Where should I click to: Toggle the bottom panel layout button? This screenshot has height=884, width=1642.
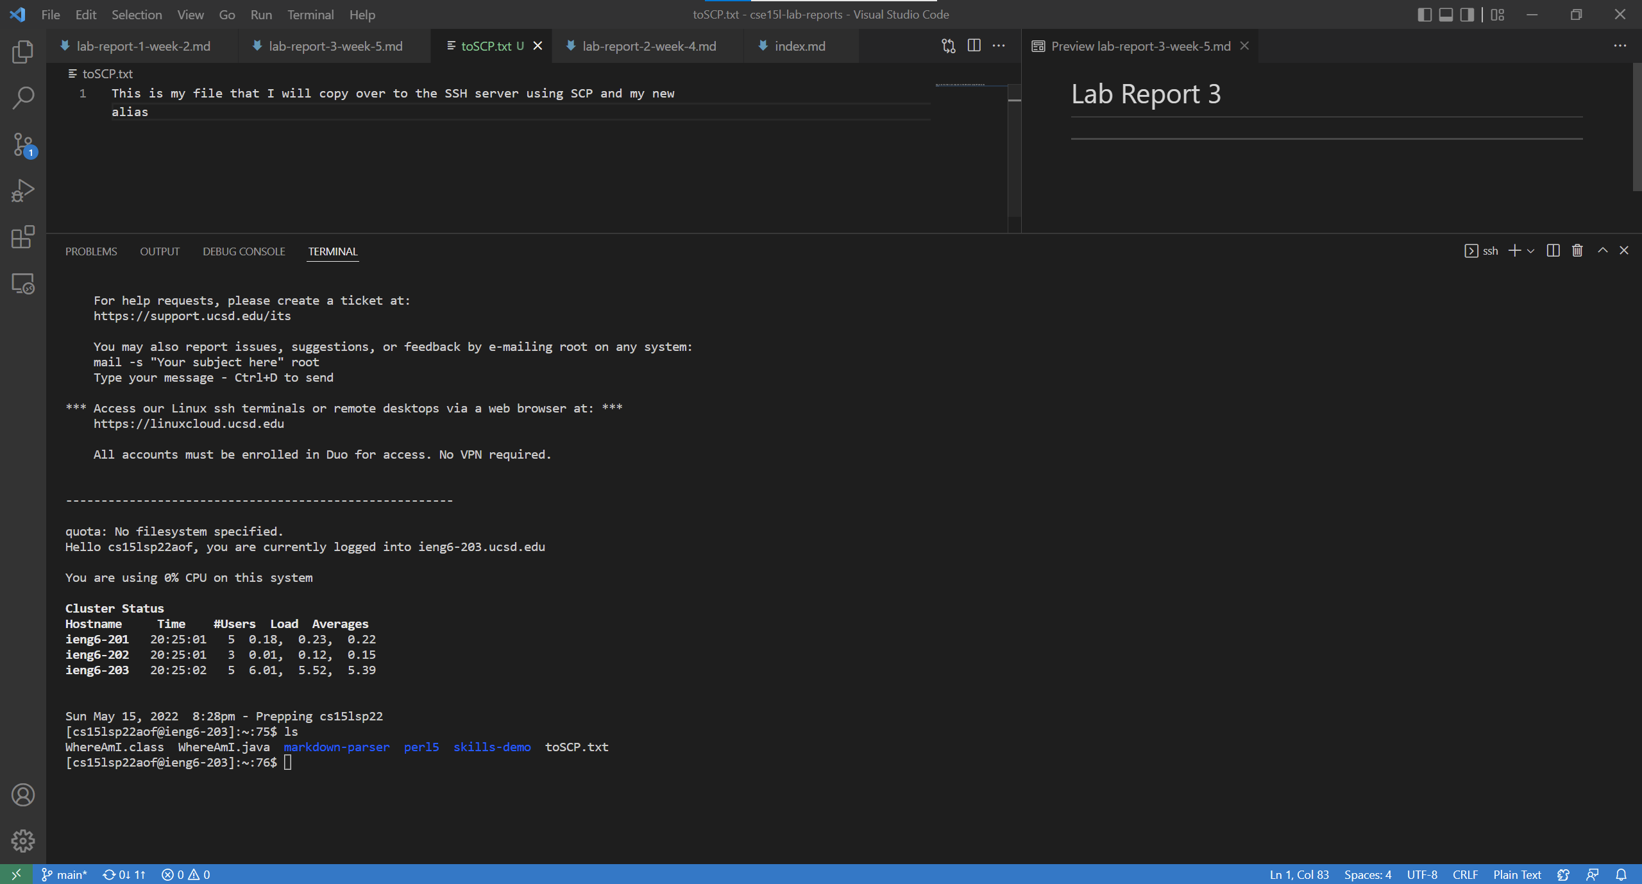[1446, 14]
